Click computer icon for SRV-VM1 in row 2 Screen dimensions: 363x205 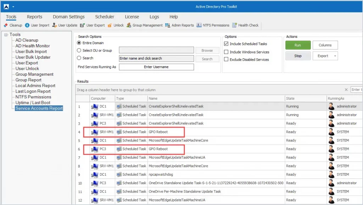(94, 115)
